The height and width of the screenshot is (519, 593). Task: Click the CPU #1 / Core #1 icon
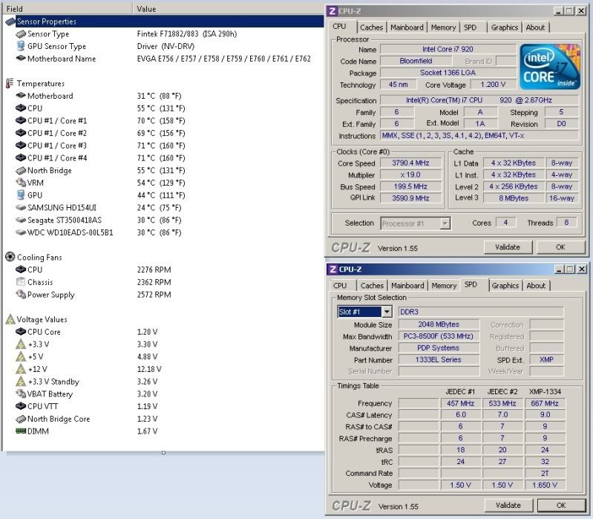[21, 121]
